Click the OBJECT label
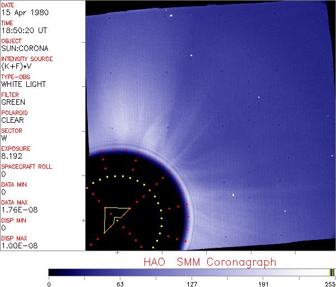Image resolution: width=336 pixels, height=287 pixels. coord(11,41)
